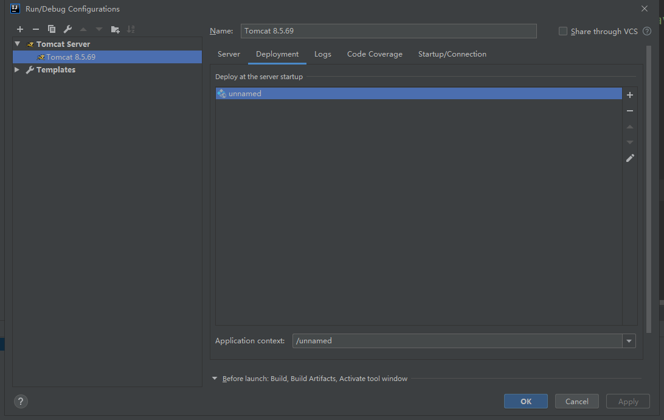Select the Deployment tab
The width and height of the screenshot is (664, 420).
click(277, 54)
